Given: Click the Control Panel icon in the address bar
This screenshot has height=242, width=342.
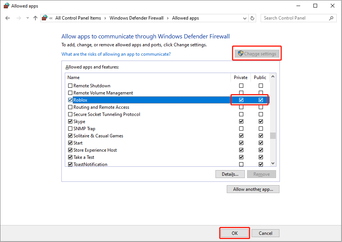Looking at the screenshot, I should 44,18.
